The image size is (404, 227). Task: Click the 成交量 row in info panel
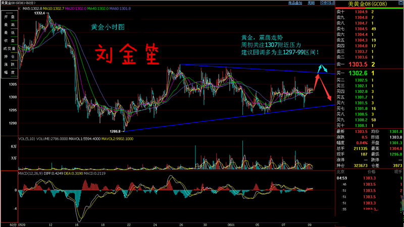click(x=10, y=48)
